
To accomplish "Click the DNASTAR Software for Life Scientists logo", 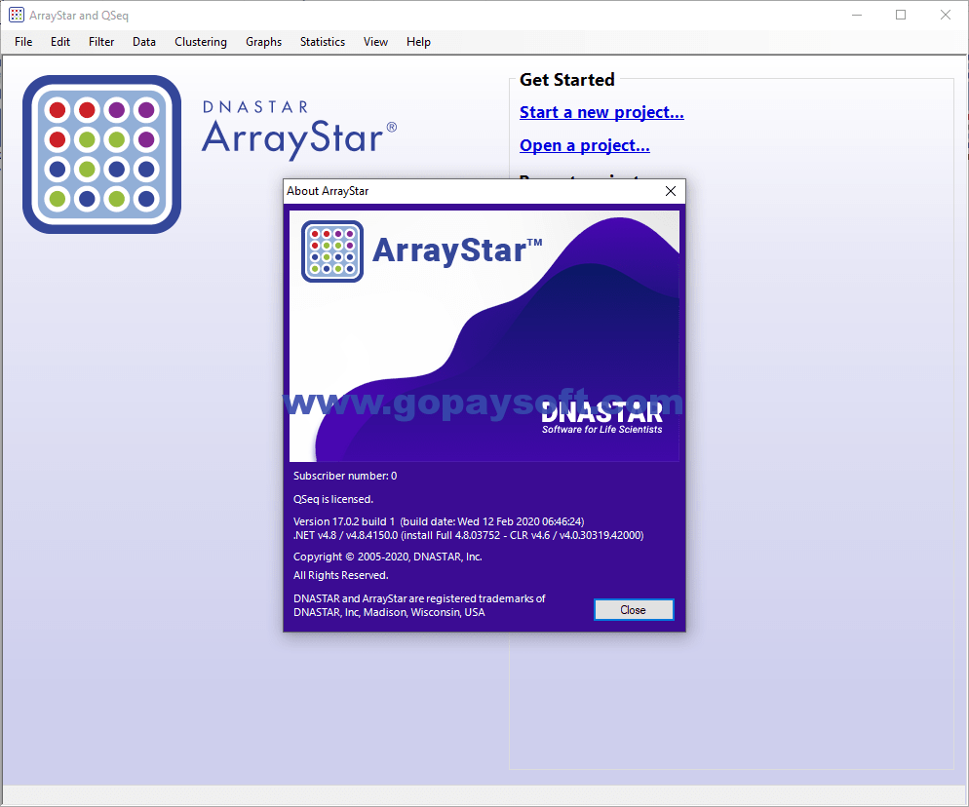I will pos(601,417).
